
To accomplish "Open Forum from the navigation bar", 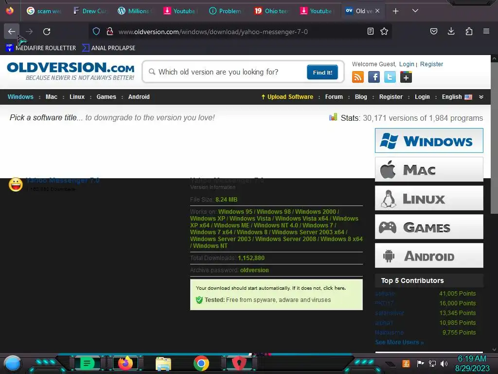I will tap(334, 97).
